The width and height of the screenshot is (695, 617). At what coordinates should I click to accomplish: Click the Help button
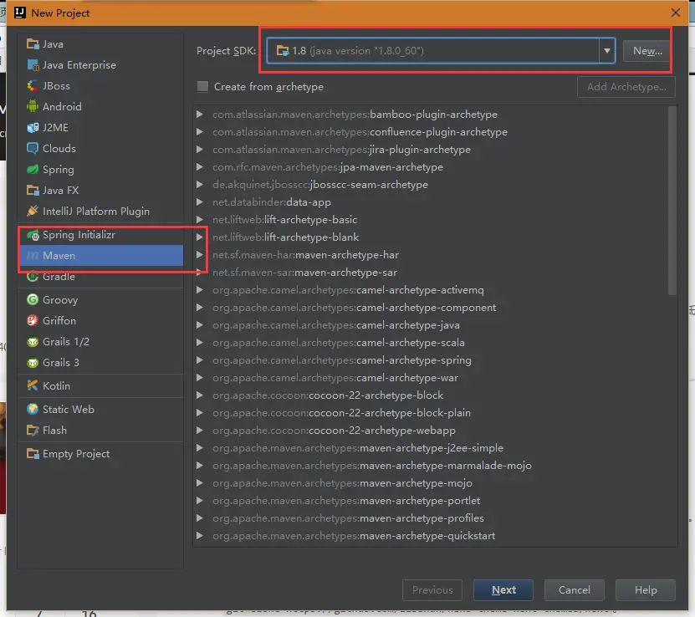[x=646, y=590]
